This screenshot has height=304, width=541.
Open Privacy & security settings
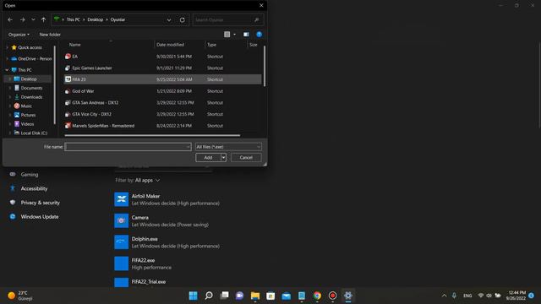40,203
